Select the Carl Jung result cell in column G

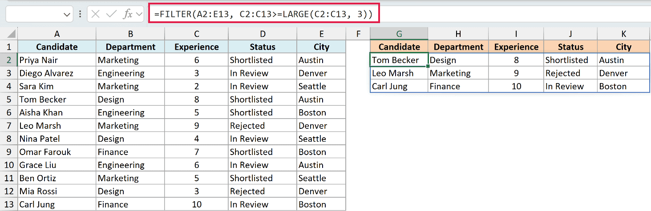(399, 86)
